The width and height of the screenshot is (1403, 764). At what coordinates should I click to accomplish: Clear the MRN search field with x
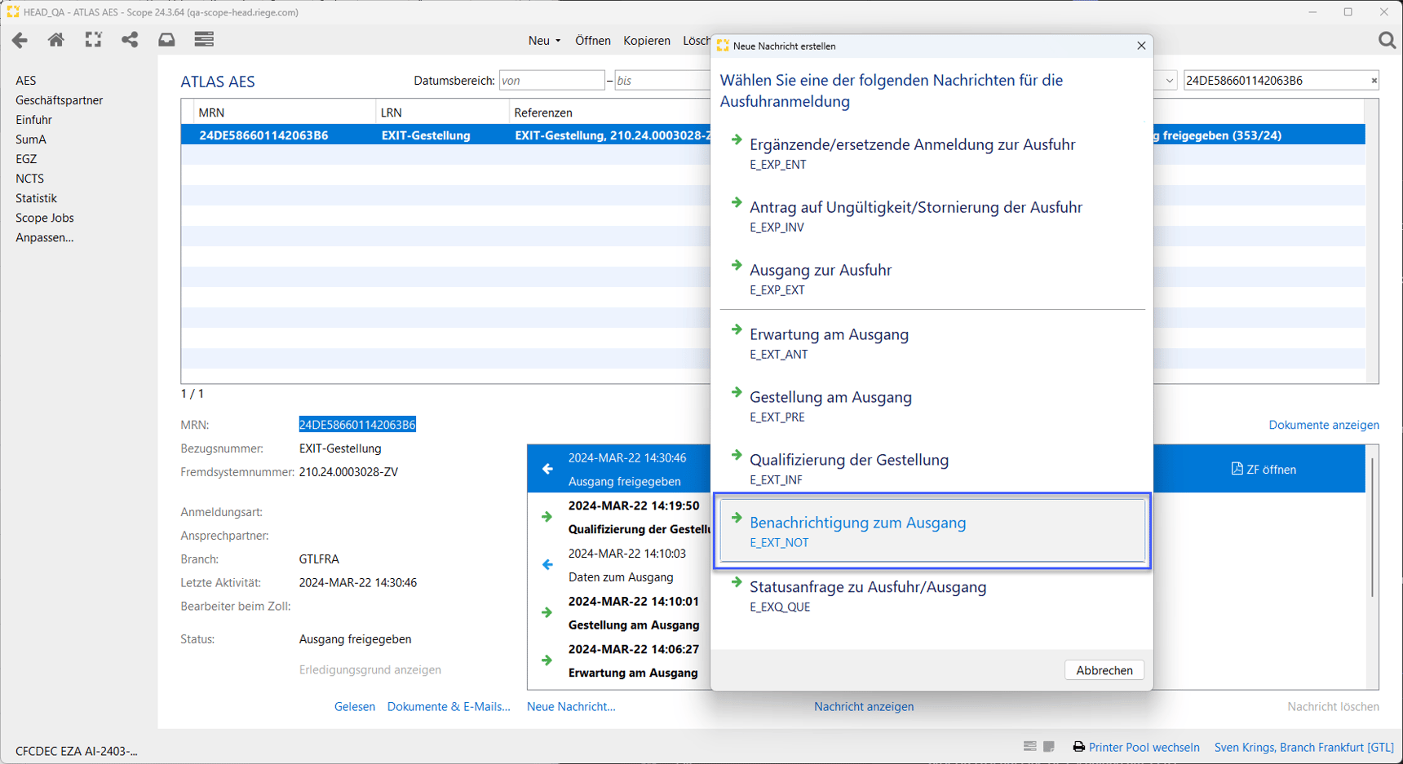pos(1374,81)
